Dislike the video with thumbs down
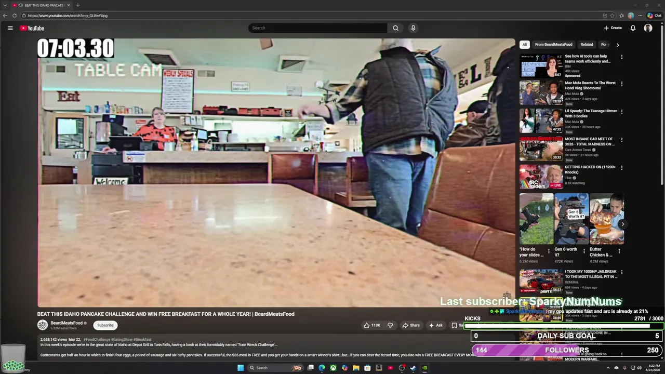 (x=390, y=325)
